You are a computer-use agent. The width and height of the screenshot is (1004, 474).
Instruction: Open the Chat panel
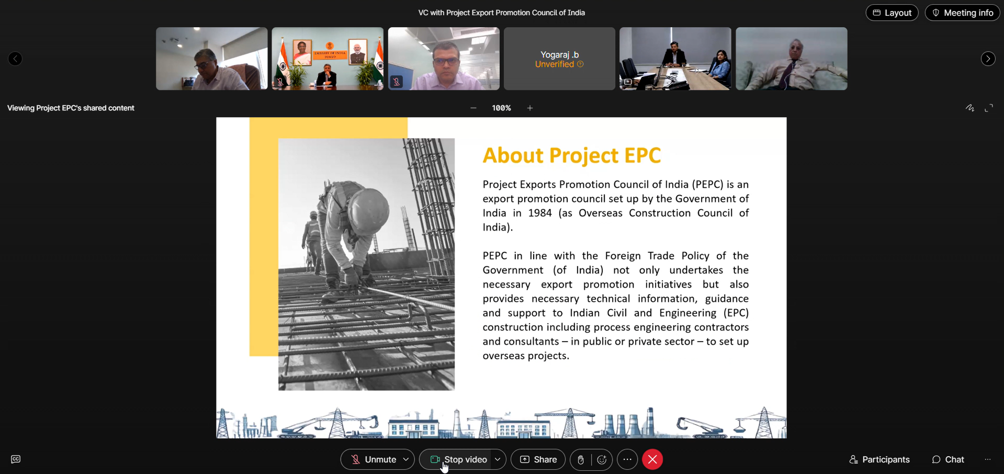click(x=947, y=459)
